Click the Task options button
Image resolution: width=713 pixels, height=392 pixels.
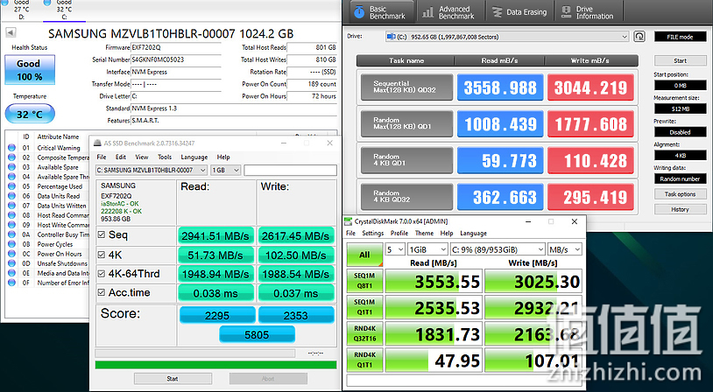[681, 194]
